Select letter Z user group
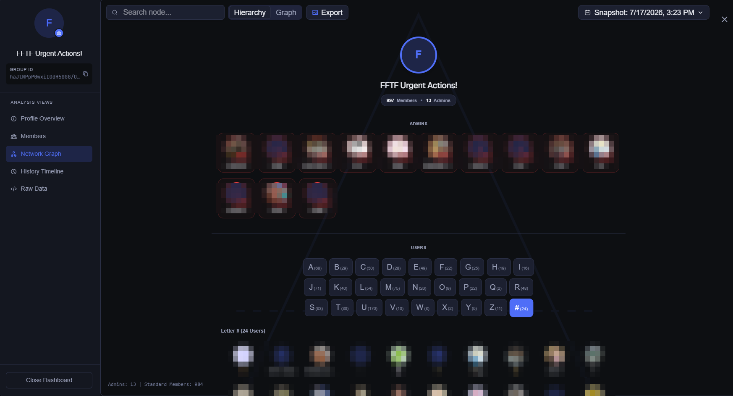This screenshot has height=396, width=733. point(496,308)
